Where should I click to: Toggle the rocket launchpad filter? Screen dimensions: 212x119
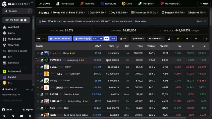[x=197, y=39]
